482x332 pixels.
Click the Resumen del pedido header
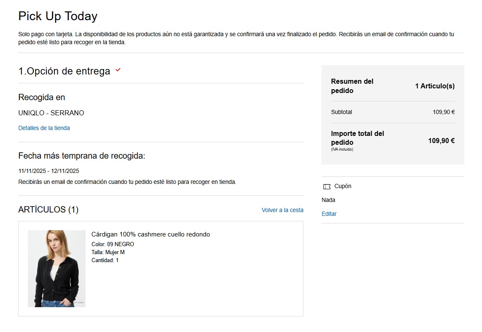point(352,85)
